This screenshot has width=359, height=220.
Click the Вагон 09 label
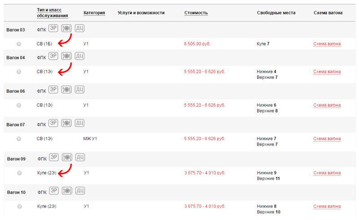16,159
